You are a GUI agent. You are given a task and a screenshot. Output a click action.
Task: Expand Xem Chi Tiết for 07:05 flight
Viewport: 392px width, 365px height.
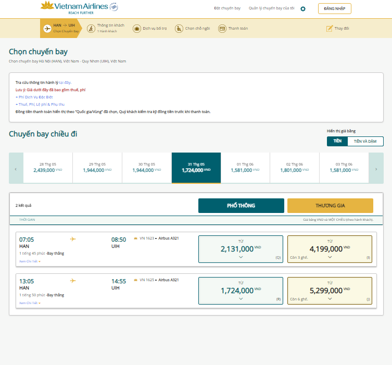[x=30, y=261]
